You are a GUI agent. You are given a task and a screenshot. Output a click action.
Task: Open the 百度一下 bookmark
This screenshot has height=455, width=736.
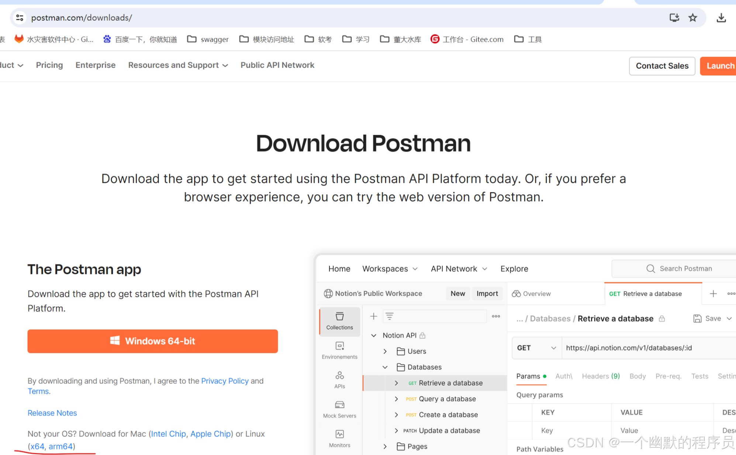click(x=140, y=39)
